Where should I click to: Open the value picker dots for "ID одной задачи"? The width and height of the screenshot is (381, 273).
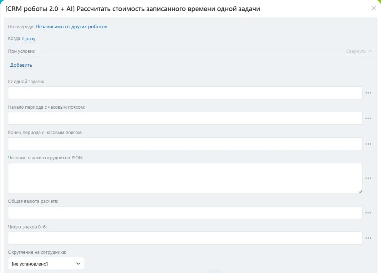pos(368,93)
